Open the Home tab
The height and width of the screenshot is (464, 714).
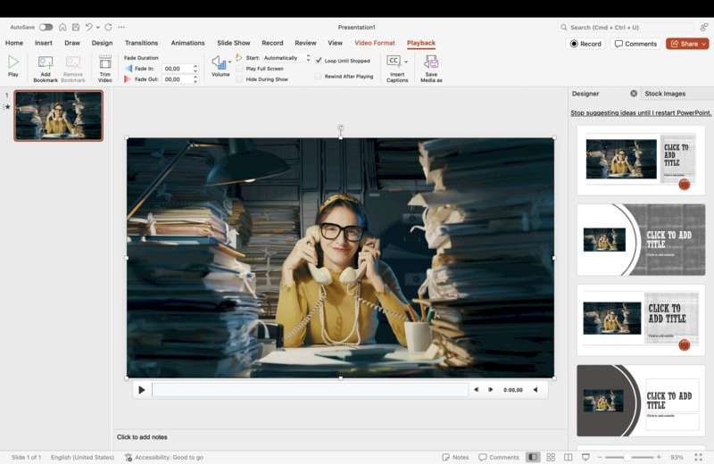click(x=14, y=43)
